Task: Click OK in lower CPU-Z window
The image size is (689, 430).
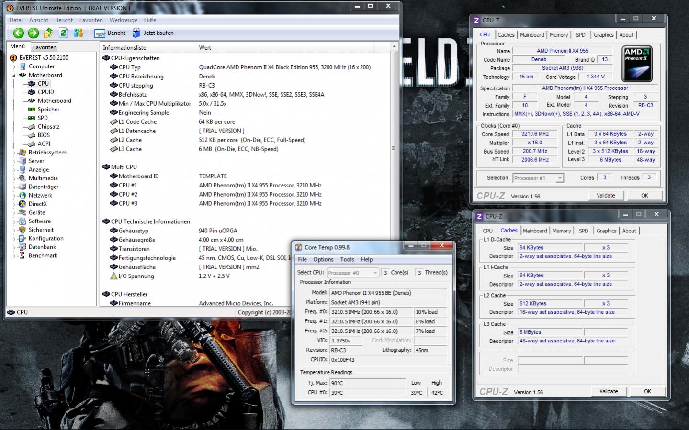Action: click(647, 391)
